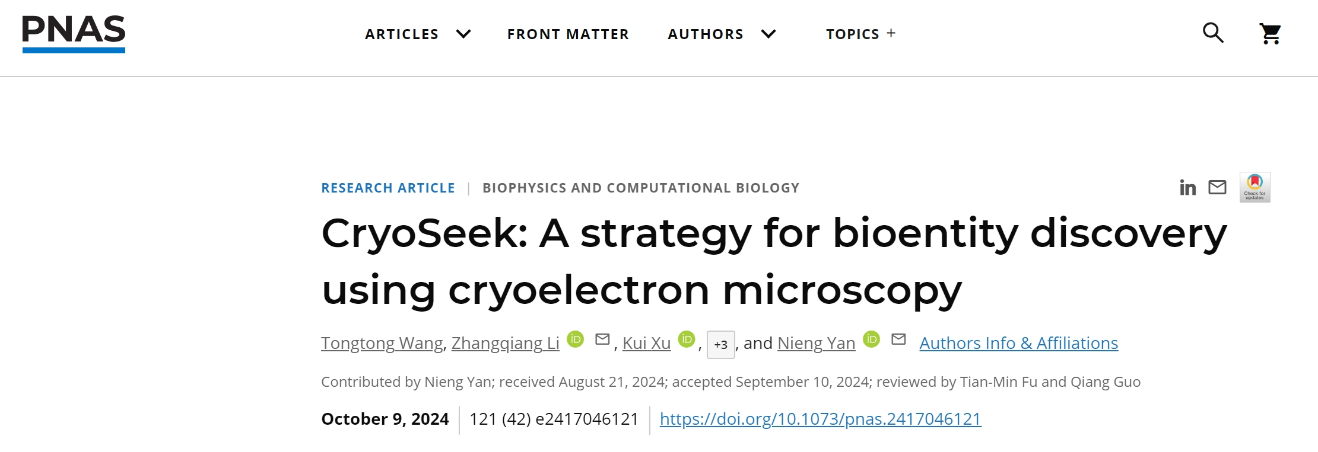The width and height of the screenshot is (1318, 452).
Task: Expand the Topics plus menu
Action: coord(860,34)
